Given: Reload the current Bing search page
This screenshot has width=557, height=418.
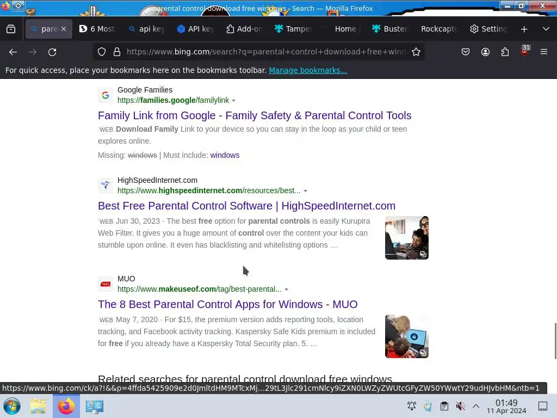Looking at the screenshot, I should tap(52, 52).
